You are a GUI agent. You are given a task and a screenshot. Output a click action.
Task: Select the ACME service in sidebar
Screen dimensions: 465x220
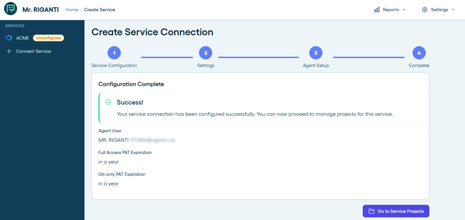(x=22, y=38)
